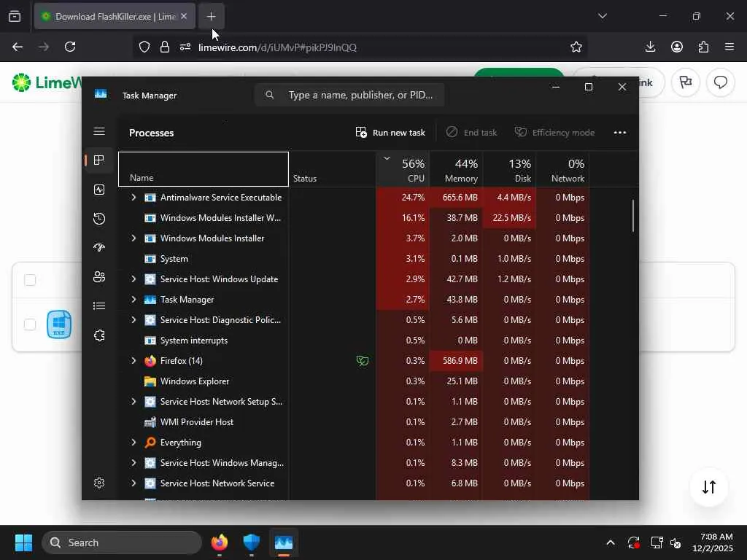Image resolution: width=747 pixels, height=560 pixels.
Task: Open Windows Start menu
Action: pos(23,542)
